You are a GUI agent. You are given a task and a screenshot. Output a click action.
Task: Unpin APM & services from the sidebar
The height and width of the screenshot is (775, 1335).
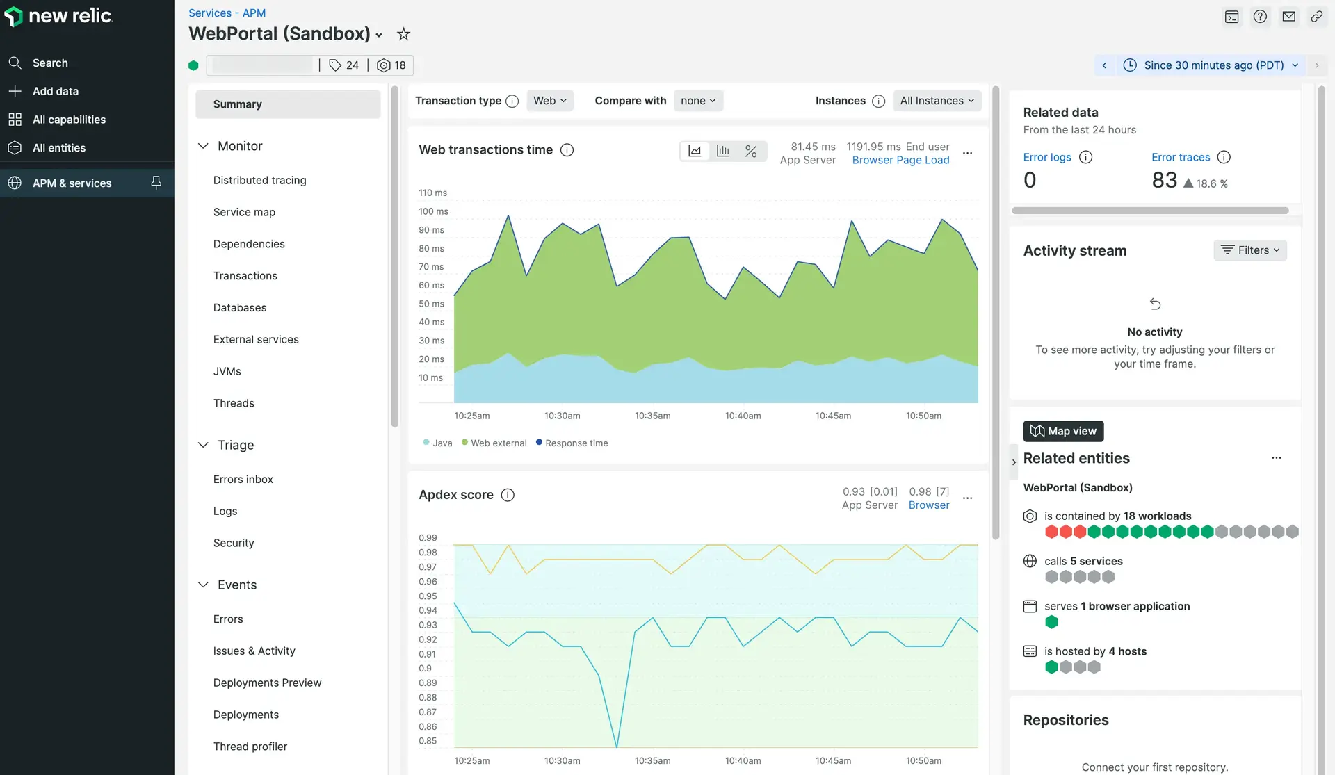coord(156,183)
